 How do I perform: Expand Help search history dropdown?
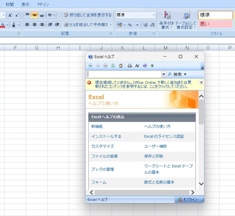pos(164,74)
